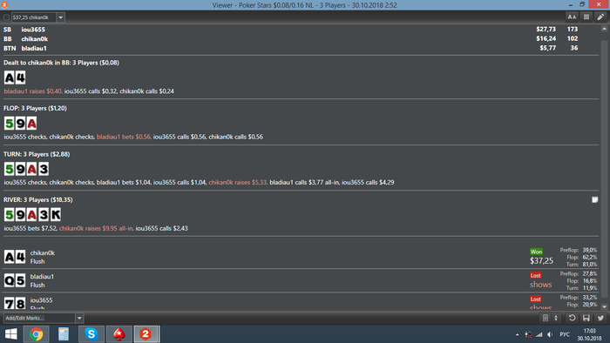
Task: Click 'iou3655 bets $7,52' action text
Action: point(30,228)
